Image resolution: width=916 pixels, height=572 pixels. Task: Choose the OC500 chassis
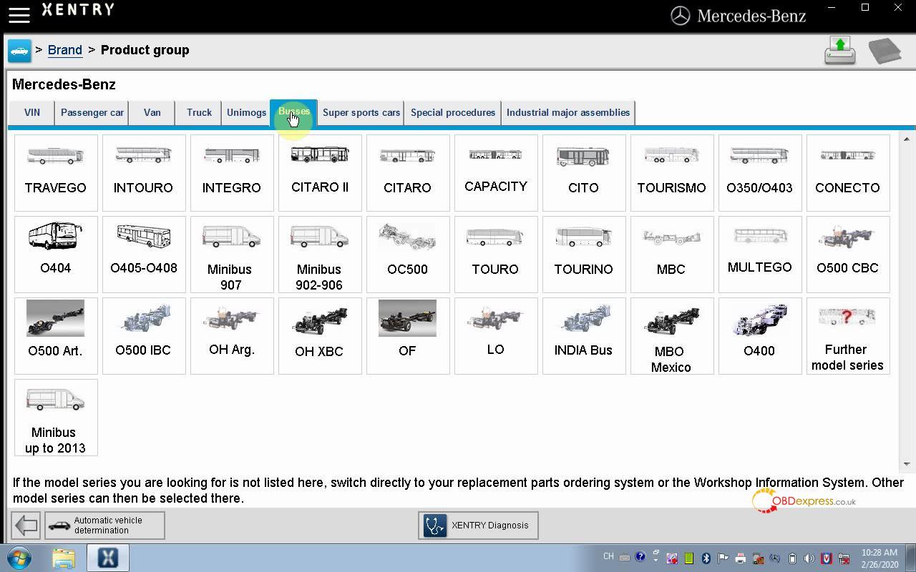pyautogui.click(x=408, y=255)
